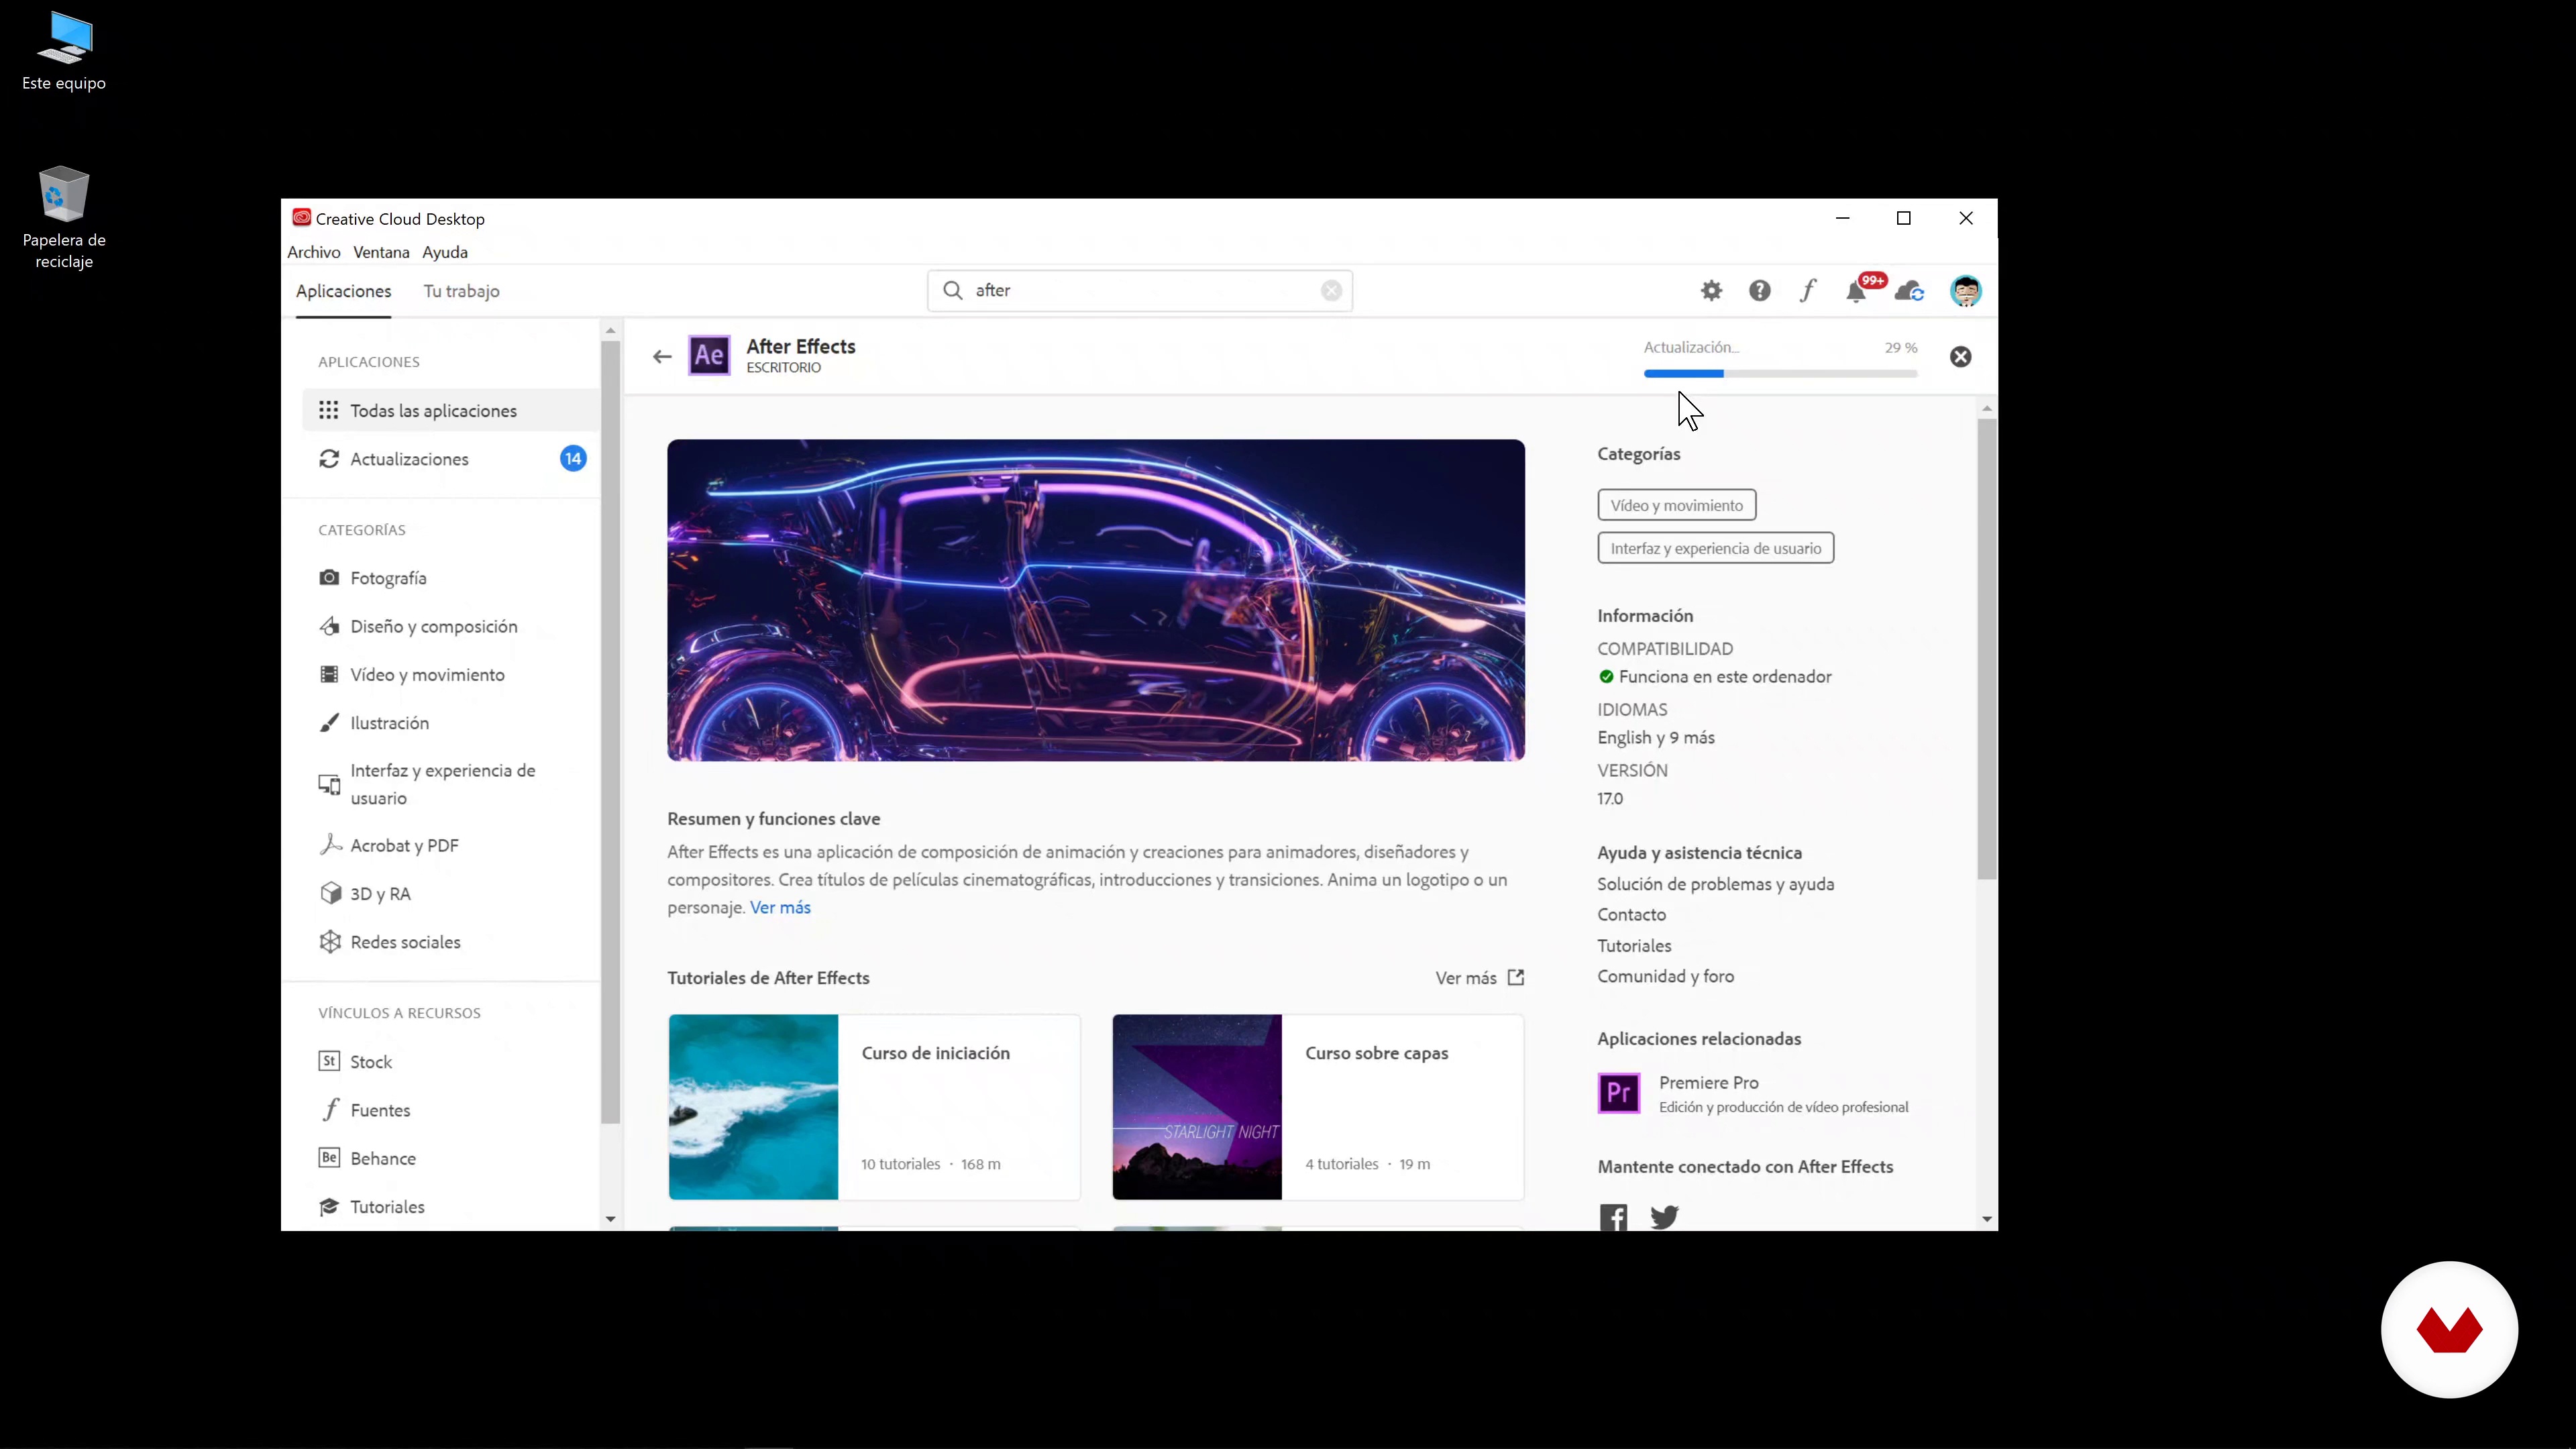Switch to Tu trabajo tab
This screenshot has width=2576, height=1449.
pyautogui.click(x=461, y=291)
